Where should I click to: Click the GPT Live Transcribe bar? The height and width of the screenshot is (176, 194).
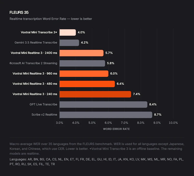103,105
